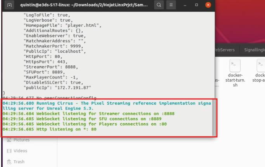This screenshot has width=265, height=167.
Task: Open the WebServers path segment
Action: click(224, 50)
